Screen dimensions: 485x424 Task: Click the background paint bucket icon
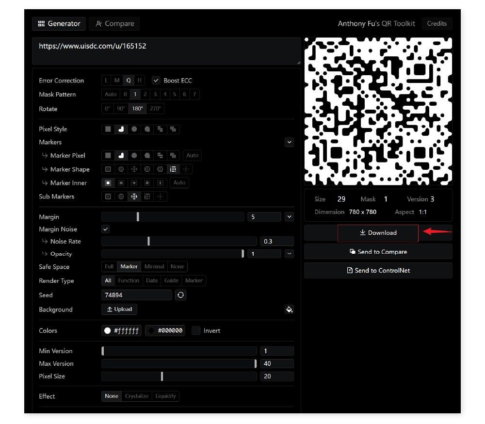tap(289, 310)
